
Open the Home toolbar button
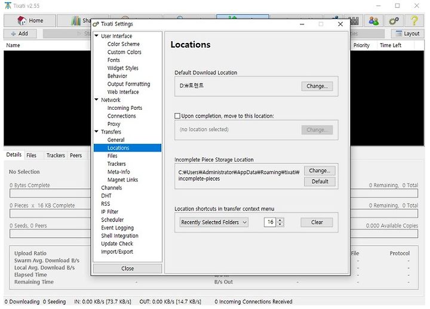(x=30, y=20)
